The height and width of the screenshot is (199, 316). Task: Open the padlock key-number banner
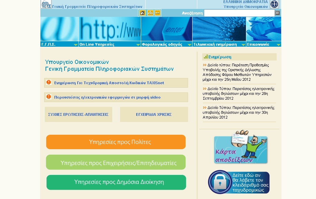coord(239,182)
